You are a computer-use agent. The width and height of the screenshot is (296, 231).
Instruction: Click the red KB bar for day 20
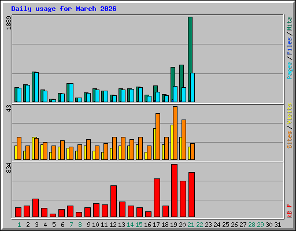[x=183, y=199]
